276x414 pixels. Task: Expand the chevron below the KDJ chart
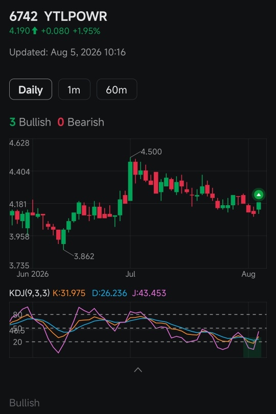coord(138,370)
